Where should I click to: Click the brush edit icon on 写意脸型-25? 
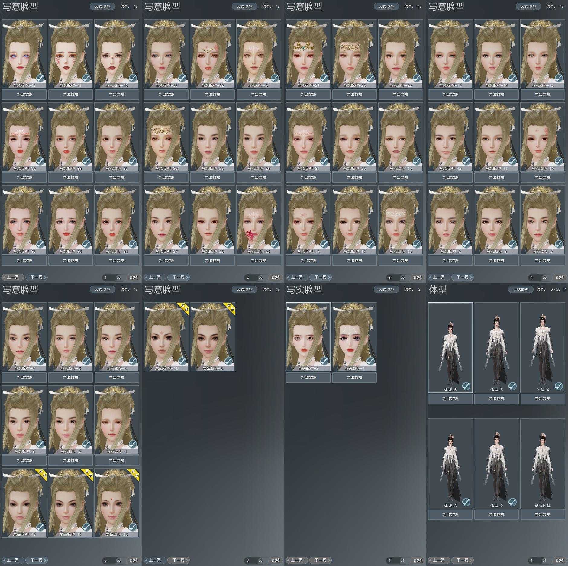pyautogui.click(x=275, y=244)
